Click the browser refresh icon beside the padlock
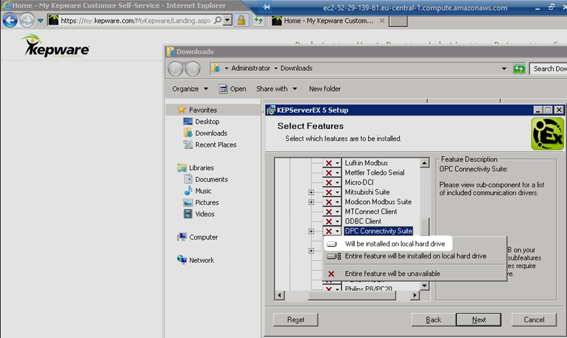Image resolution: width=567 pixels, height=338 pixels. [x=259, y=20]
